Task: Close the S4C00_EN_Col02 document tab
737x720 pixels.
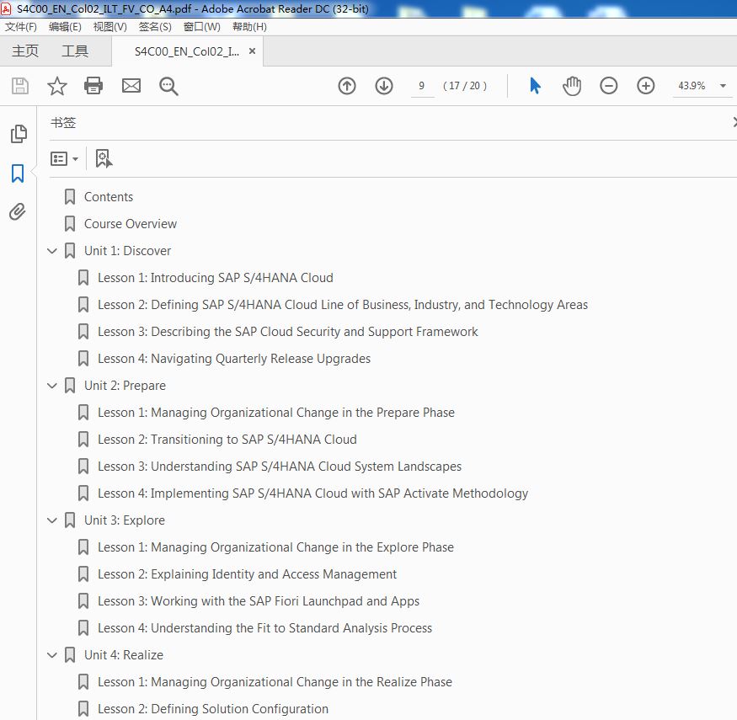Action: tap(253, 51)
